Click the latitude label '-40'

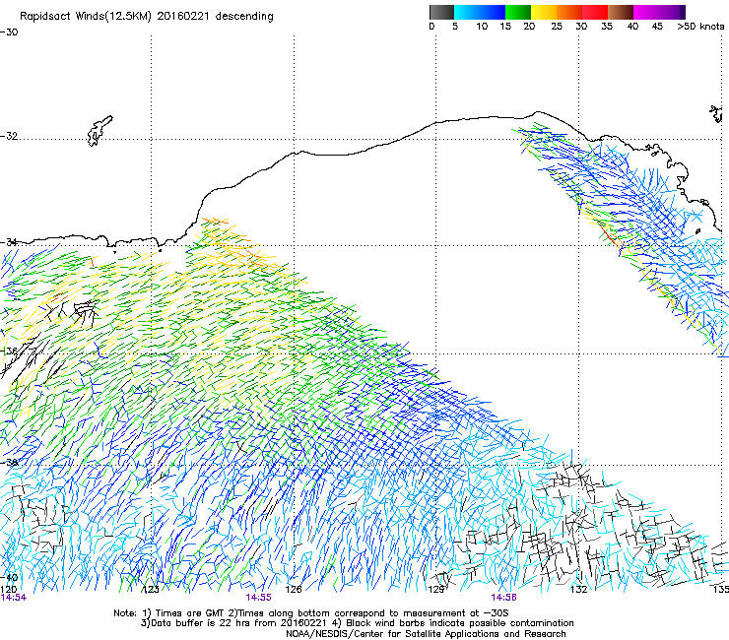(x=9, y=578)
